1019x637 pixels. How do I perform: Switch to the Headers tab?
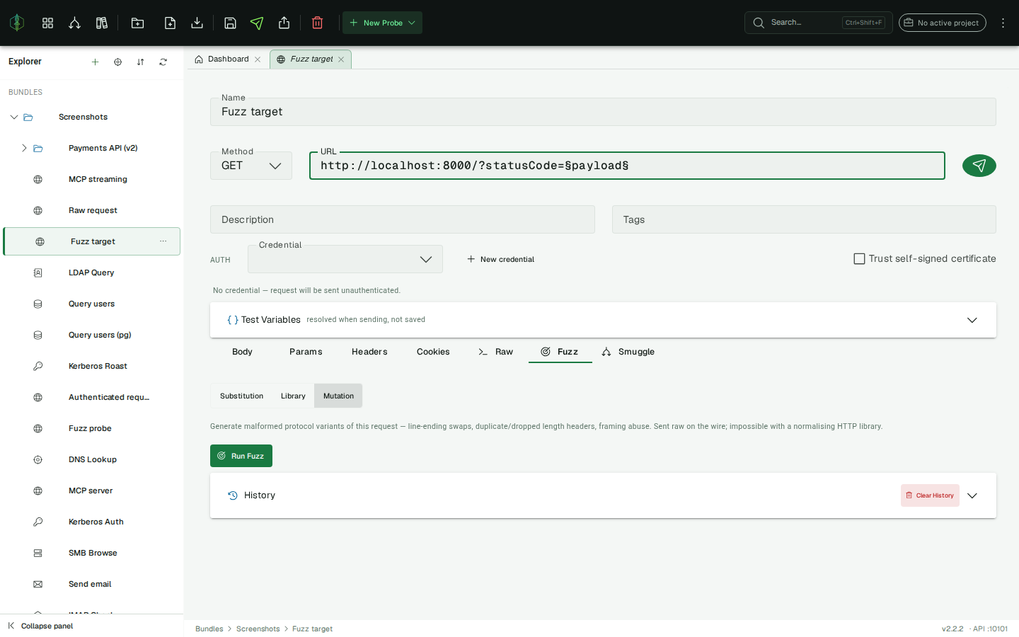(x=369, y=352)
